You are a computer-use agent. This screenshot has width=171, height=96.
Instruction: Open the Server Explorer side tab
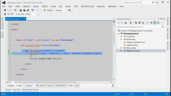click(3, 23)
